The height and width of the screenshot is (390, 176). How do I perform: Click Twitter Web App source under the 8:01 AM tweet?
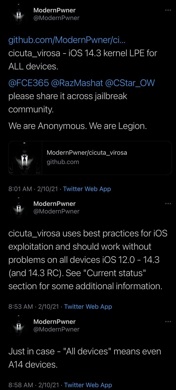[87, 189]
